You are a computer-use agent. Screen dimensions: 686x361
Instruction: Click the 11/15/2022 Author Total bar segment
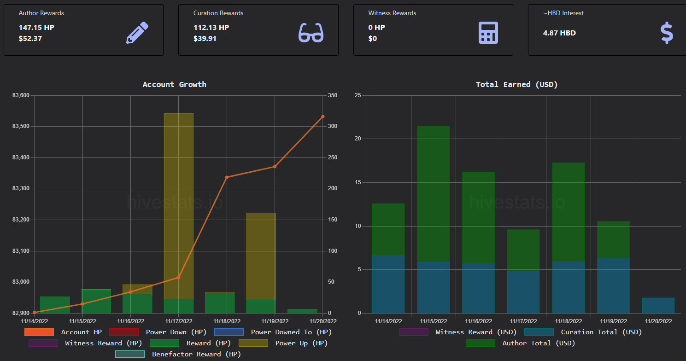click(434, 194)
